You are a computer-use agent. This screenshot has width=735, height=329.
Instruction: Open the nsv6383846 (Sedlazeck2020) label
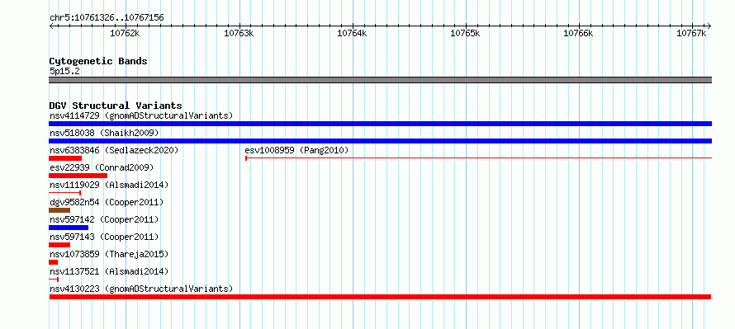(114, 150)
